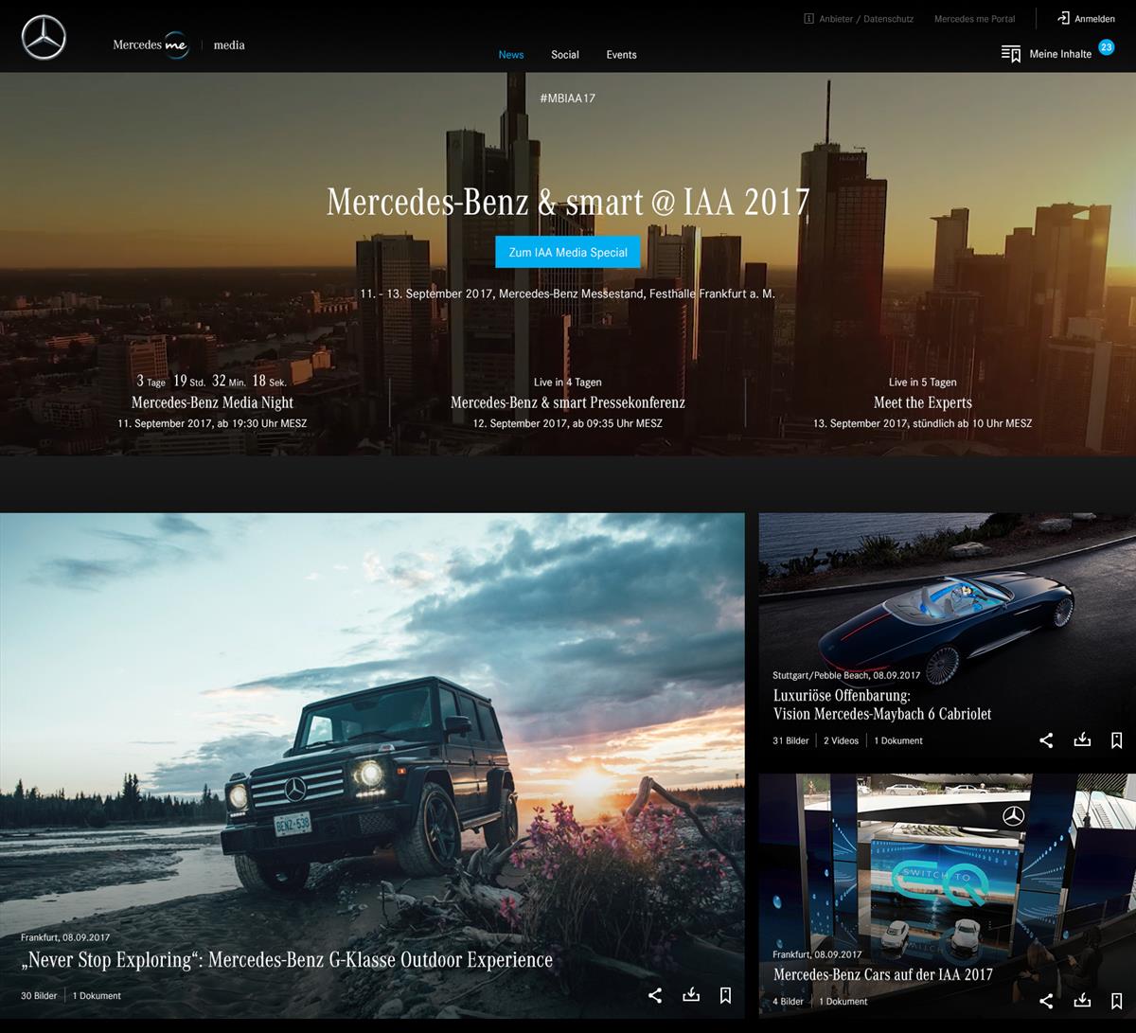The image size is (1136, 1033).
Task: Bookmark the G-Klasse Outdoor Experience article
Action: pyautogui.click(x=725, y=995)
